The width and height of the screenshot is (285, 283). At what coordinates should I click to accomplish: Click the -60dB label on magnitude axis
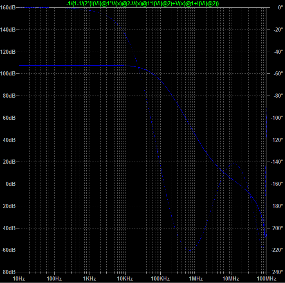9,250
